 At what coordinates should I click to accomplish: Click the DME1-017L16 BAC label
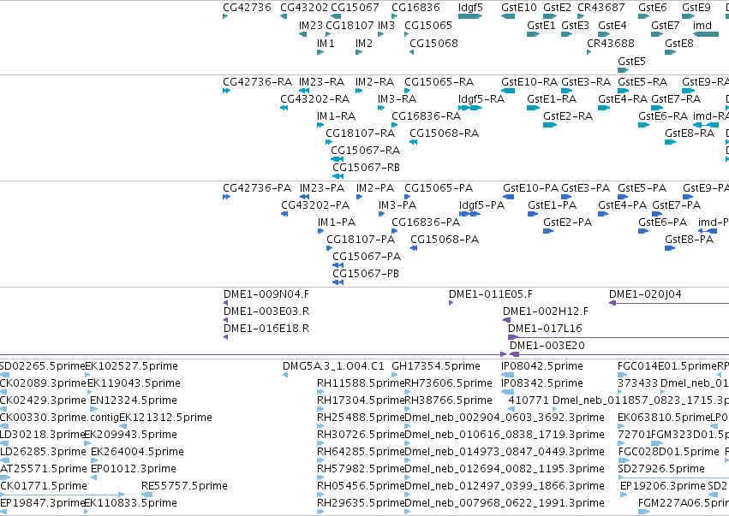point(545,329)
